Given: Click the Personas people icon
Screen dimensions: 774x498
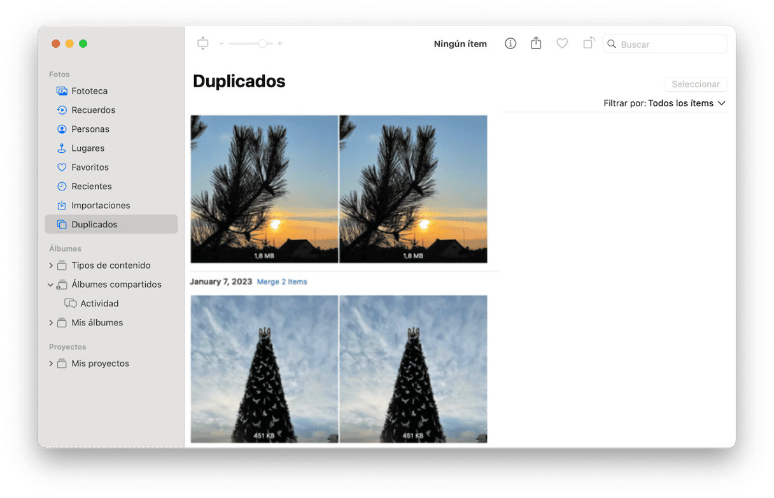Looking at the screenshot, I should [x=62, y=129].
